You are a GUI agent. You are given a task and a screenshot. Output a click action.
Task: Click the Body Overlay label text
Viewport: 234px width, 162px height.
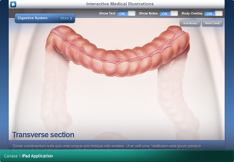pos(192,13)
